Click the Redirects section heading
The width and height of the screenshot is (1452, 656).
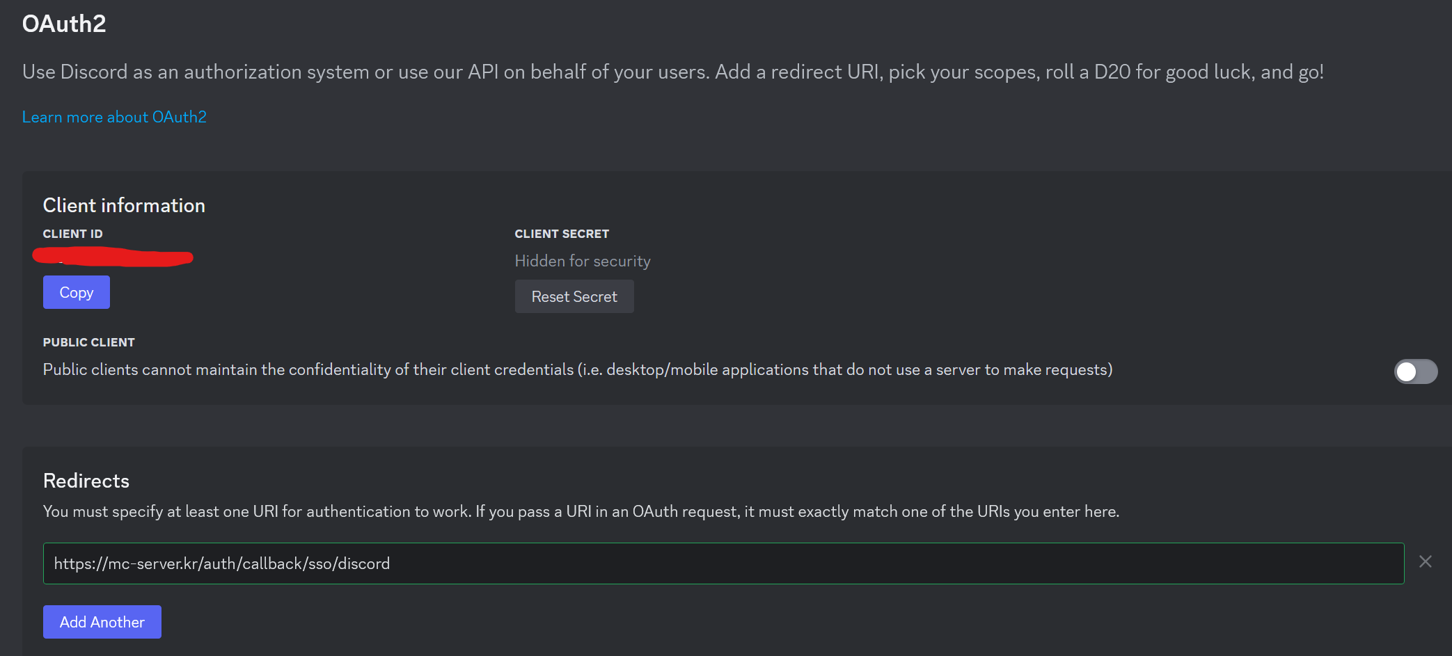coord(86,480)
